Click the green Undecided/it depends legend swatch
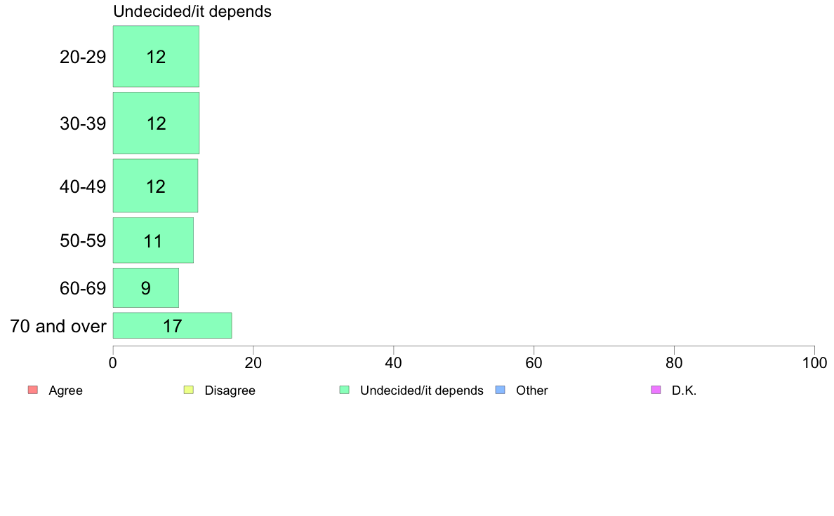The image size is (834, 516). pyautogui.click(x=344, y=390)
